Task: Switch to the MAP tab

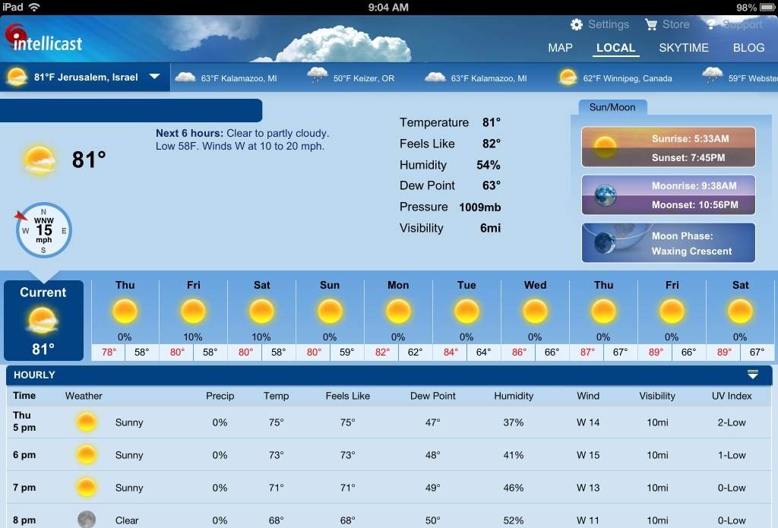Action: click(560, 48)
